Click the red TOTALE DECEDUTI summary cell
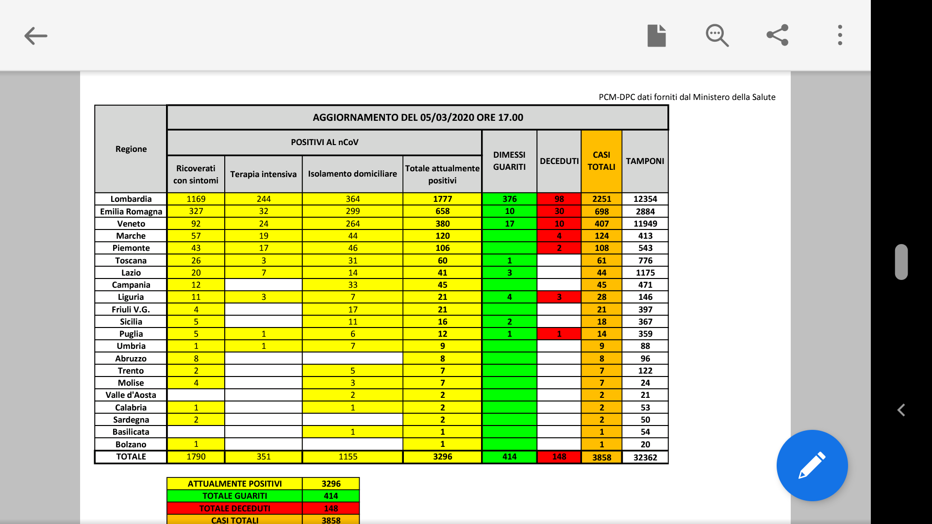The width and height of the screenshot is (932, 524). [234, 508]
